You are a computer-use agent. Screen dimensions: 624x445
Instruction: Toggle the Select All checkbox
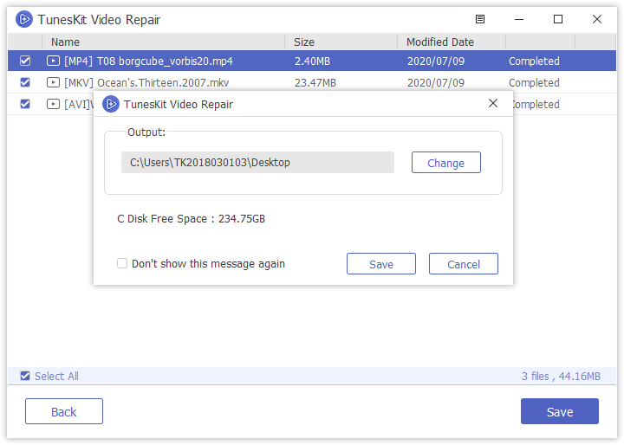25,376
